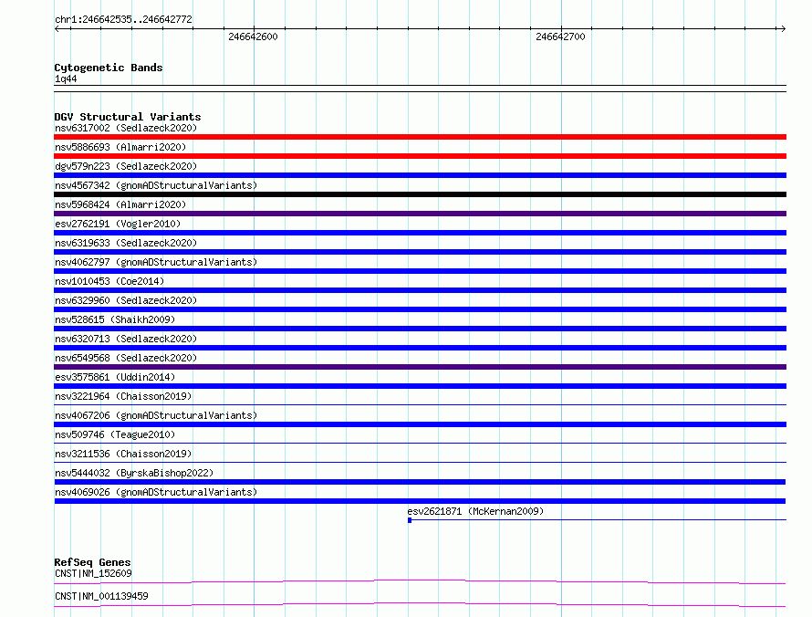The image size is (812, 617).
Task: Click the nsv6319633 (Sedlazeck2020) label
Action: (126, 243)
